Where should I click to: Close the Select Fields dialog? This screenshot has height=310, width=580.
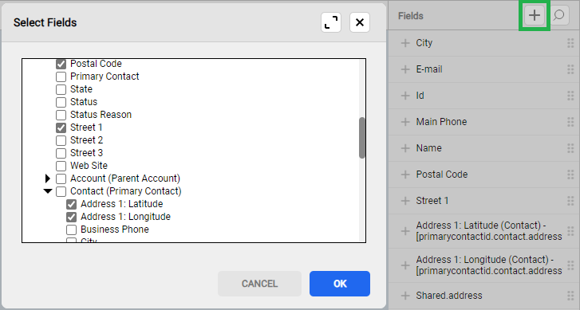click(360, 22)
